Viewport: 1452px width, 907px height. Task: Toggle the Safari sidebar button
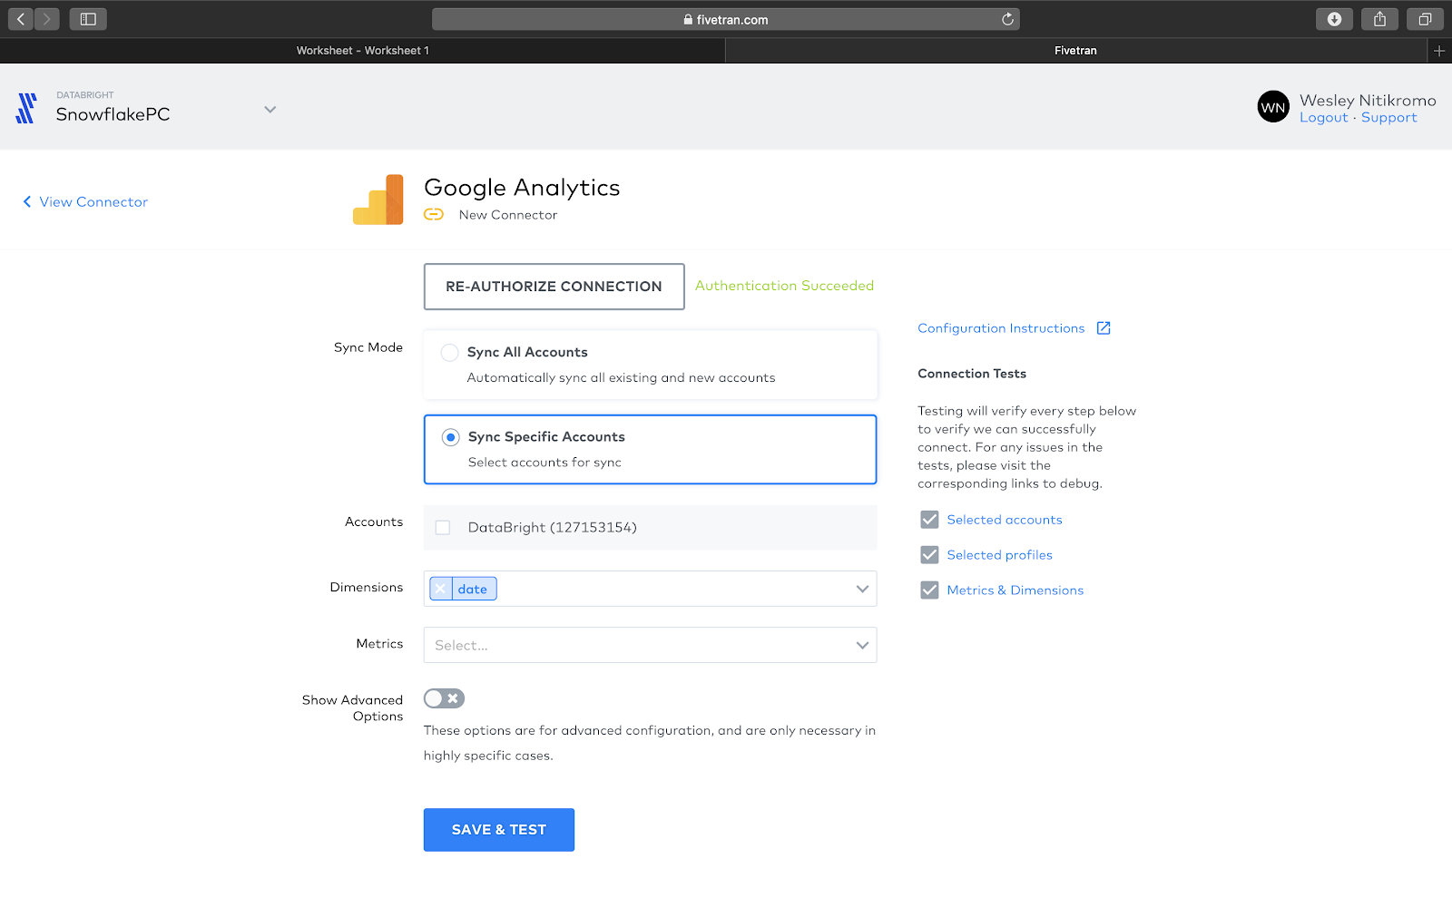click(88, 19)
